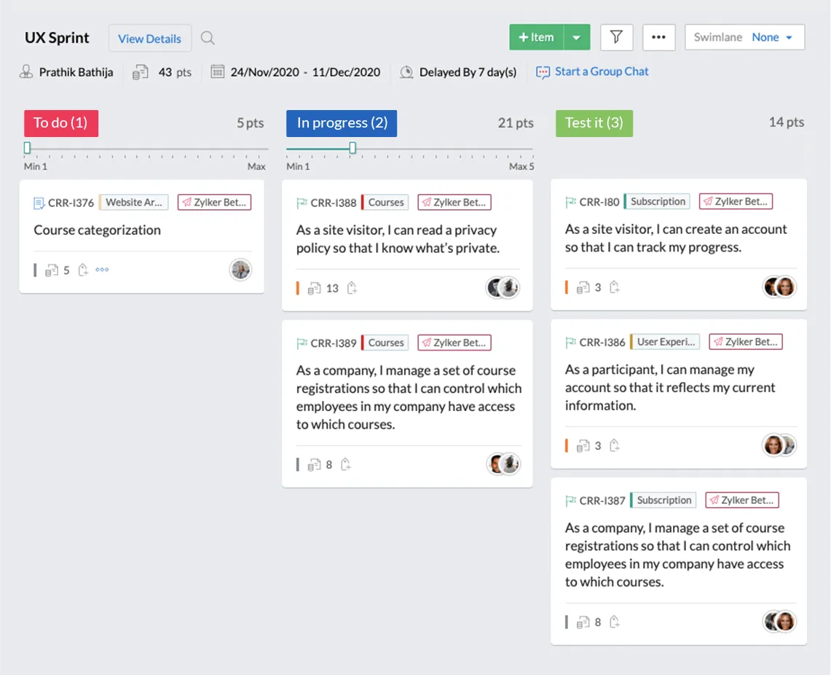Click the estimation points icon on CRR-I387

coord(583,622)
